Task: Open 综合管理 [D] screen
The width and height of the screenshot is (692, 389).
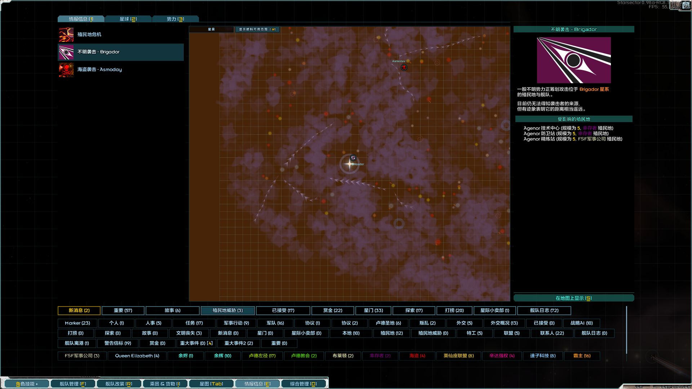Action: click(x=303, y=384)
